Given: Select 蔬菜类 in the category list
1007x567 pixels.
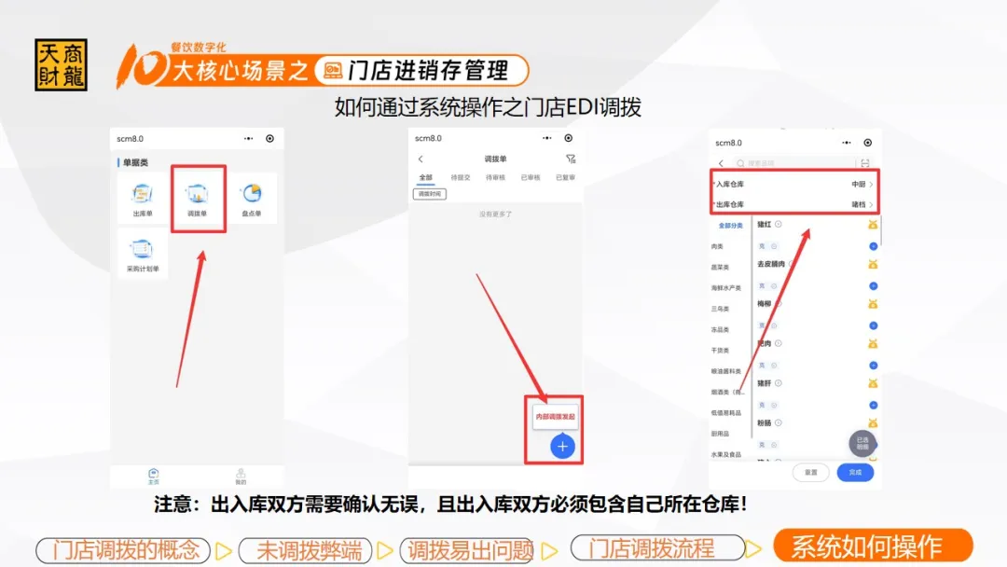Looking at the screenshot, I should click(720, 268).
